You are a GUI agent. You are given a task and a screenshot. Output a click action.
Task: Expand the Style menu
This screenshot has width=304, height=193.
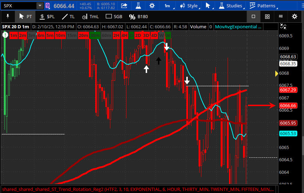(189, 6)
